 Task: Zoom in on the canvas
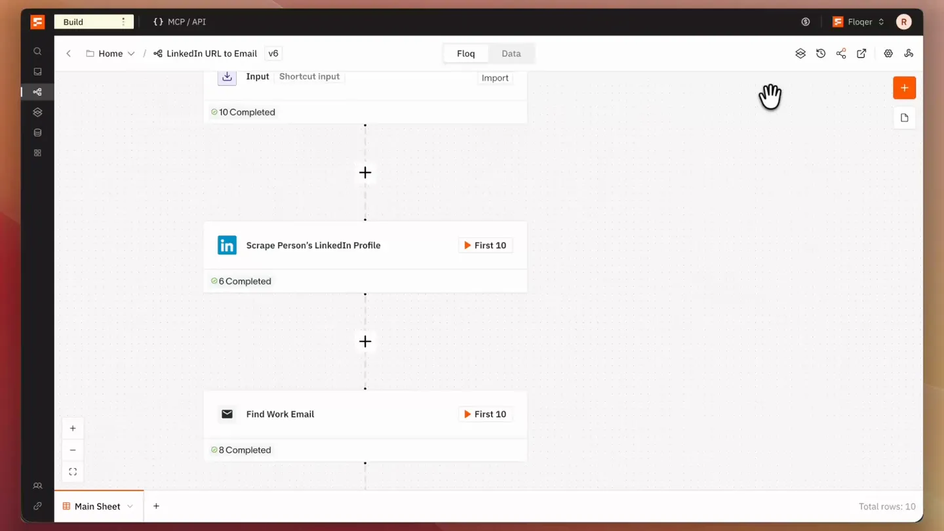tap(73, 429)
